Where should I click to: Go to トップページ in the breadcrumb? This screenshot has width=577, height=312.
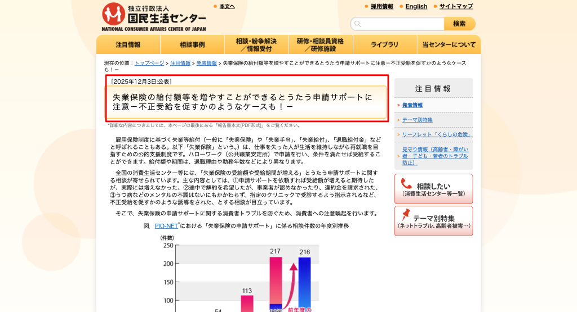(149, 63)
